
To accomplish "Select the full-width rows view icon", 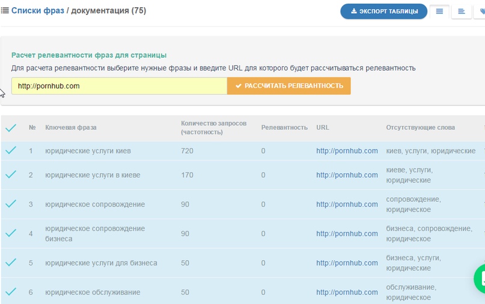I will (x=439, y=11).
